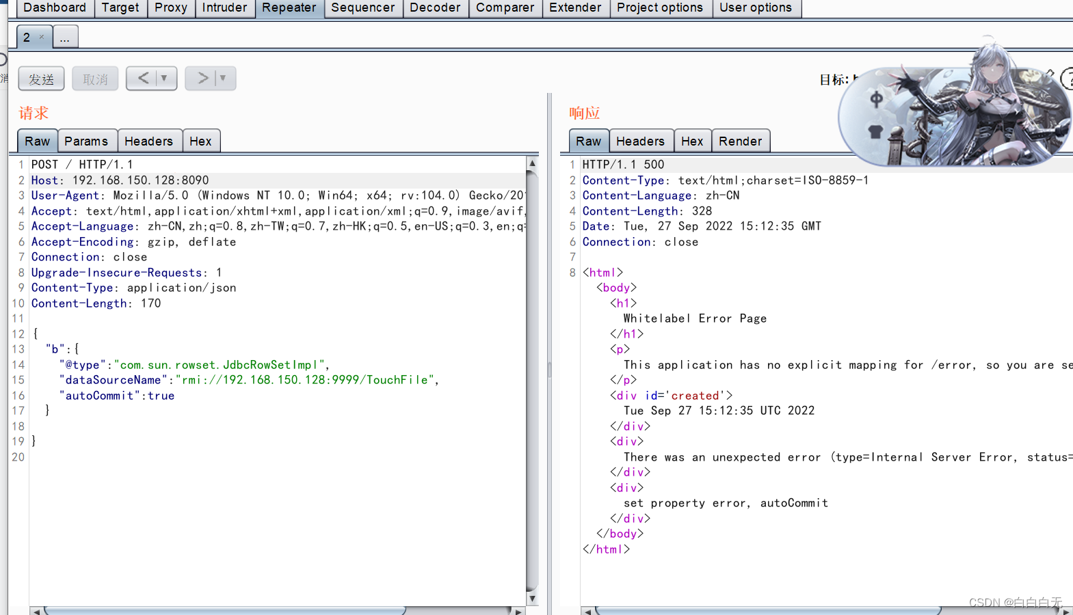This screenshot has height=615, width=1073.
Task: Click Upgrade-Insecure-Requests header line
Action: tap(127, 273)
